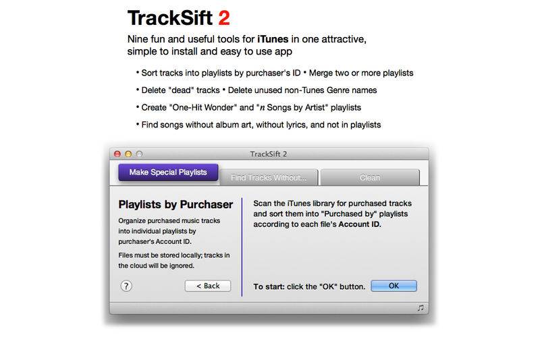Click the music note icon in status bar
The image size is (540, 337).
click(x=421, y=308)
